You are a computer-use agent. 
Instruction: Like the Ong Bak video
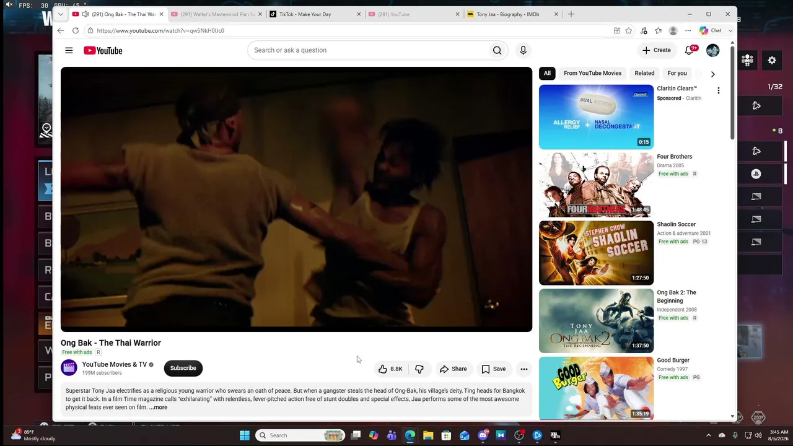click(390, 369)
